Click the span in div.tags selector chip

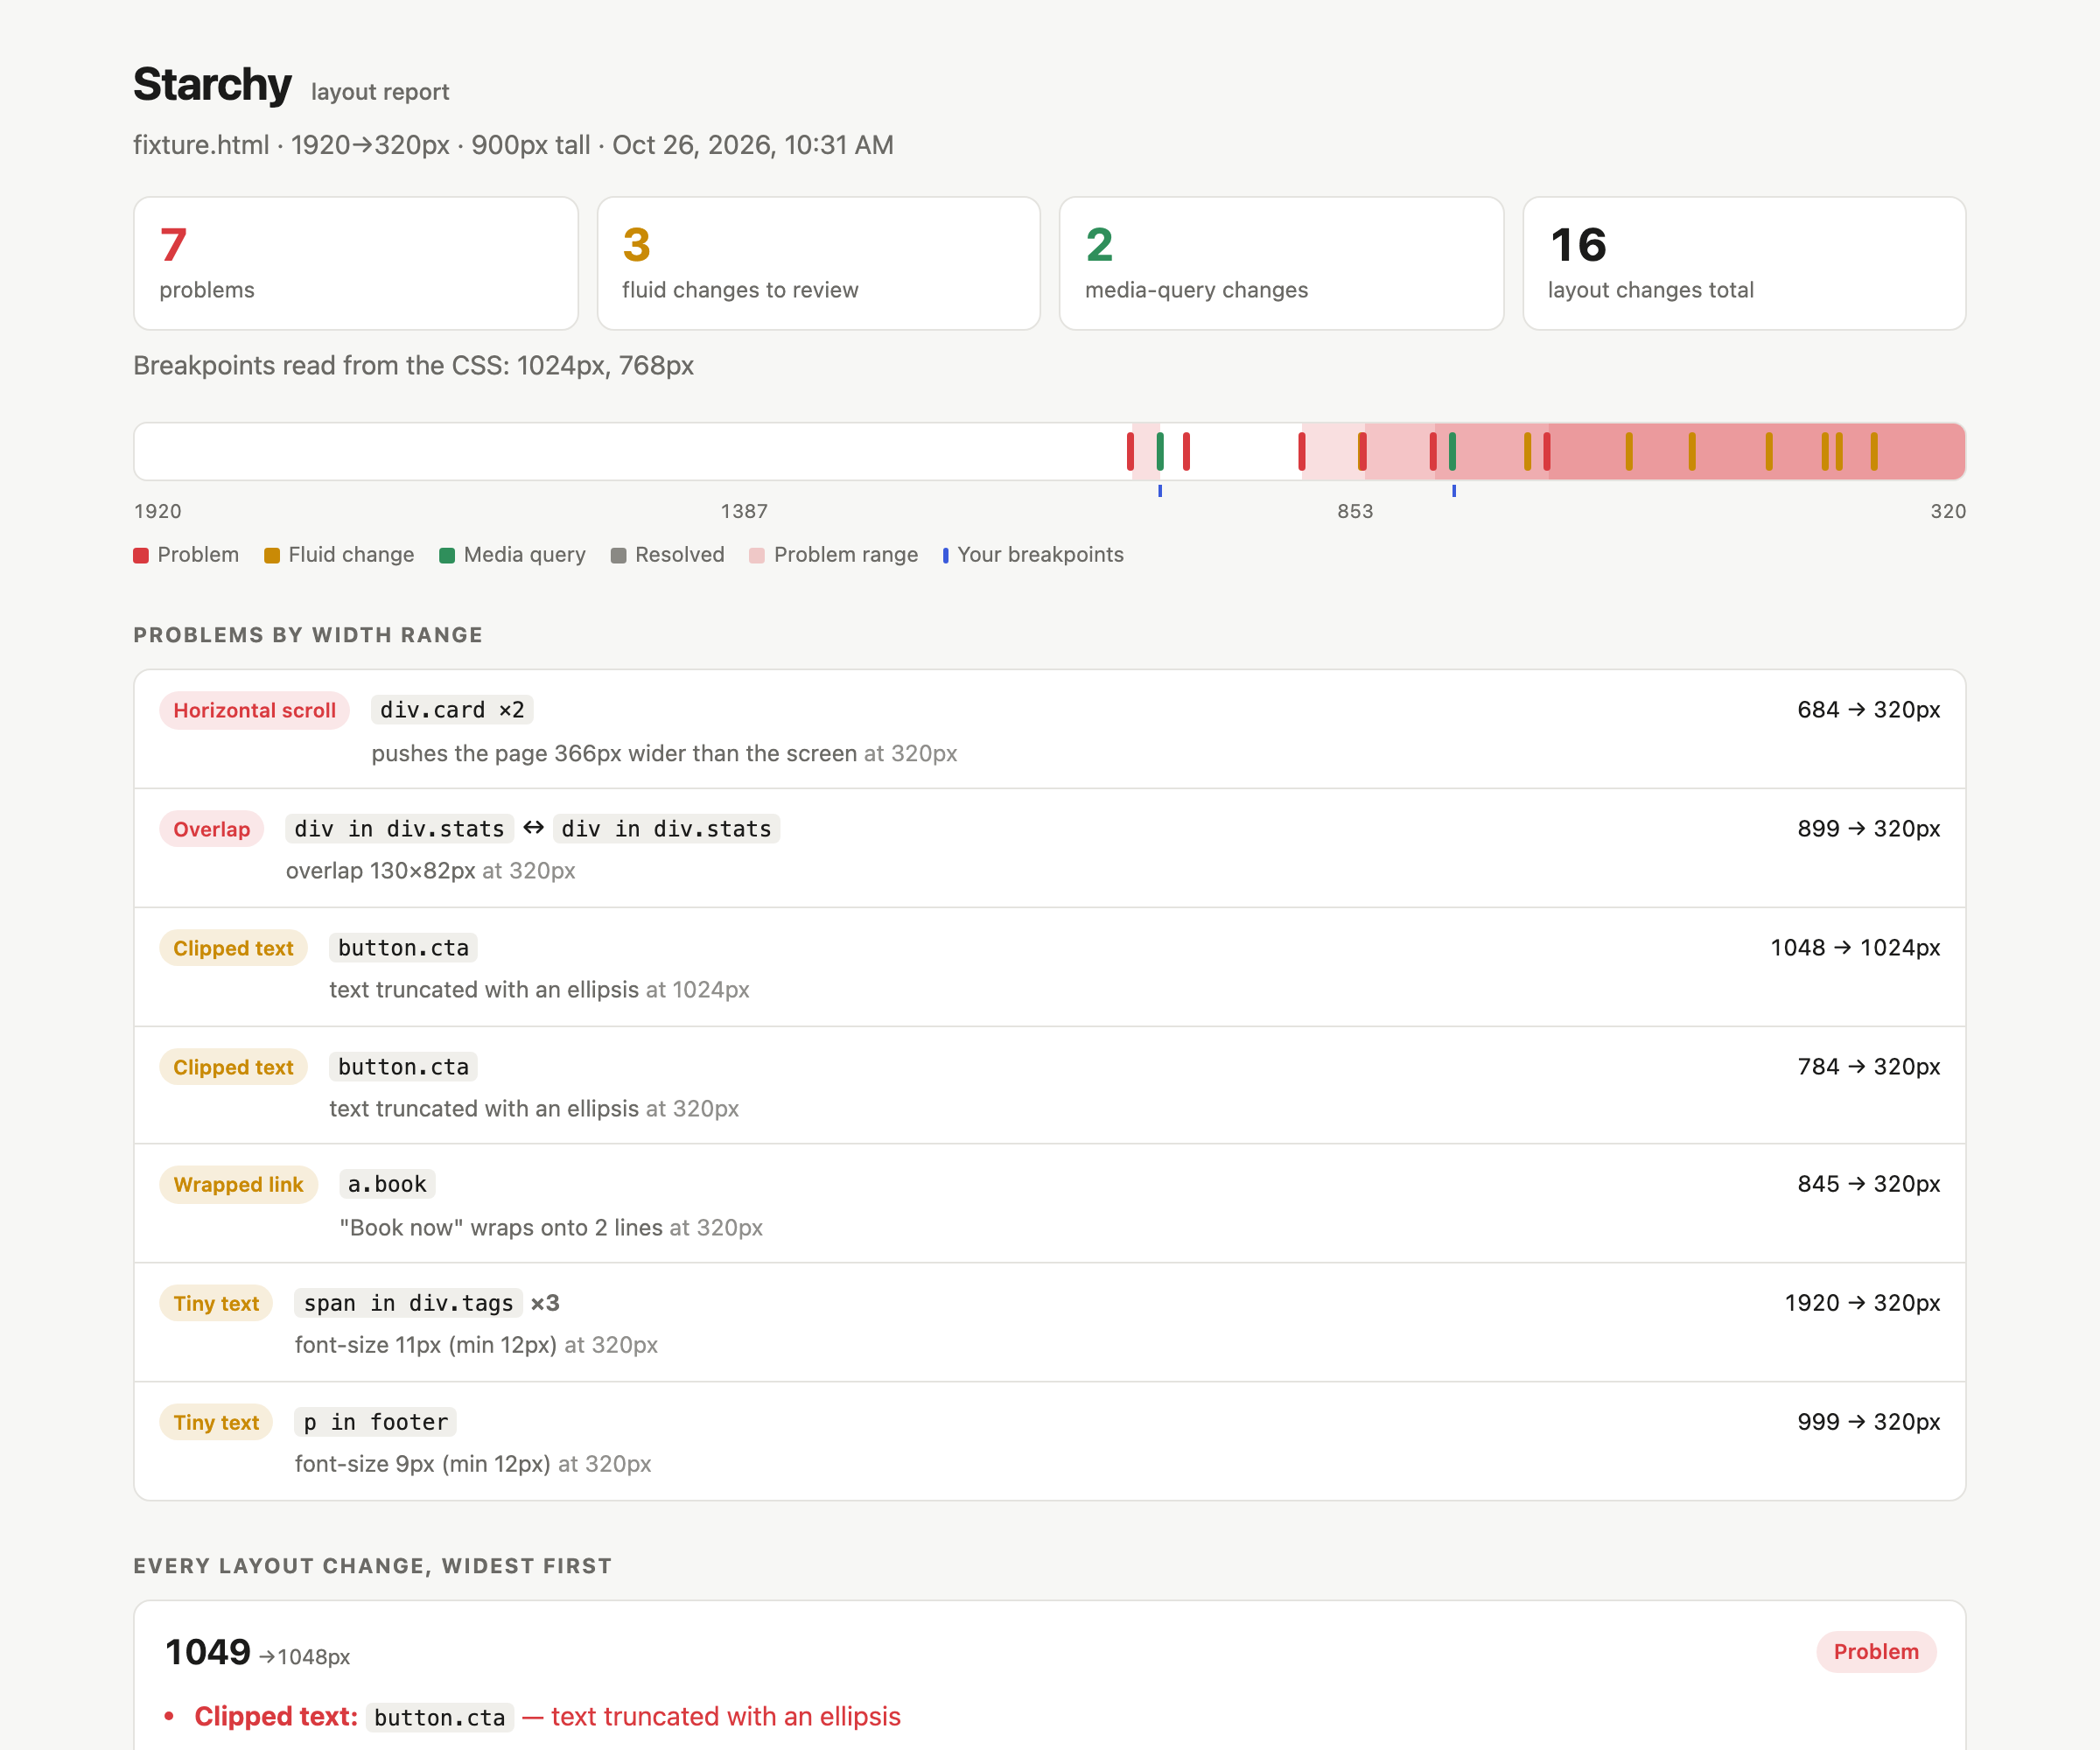click(x=408, y=1303)
